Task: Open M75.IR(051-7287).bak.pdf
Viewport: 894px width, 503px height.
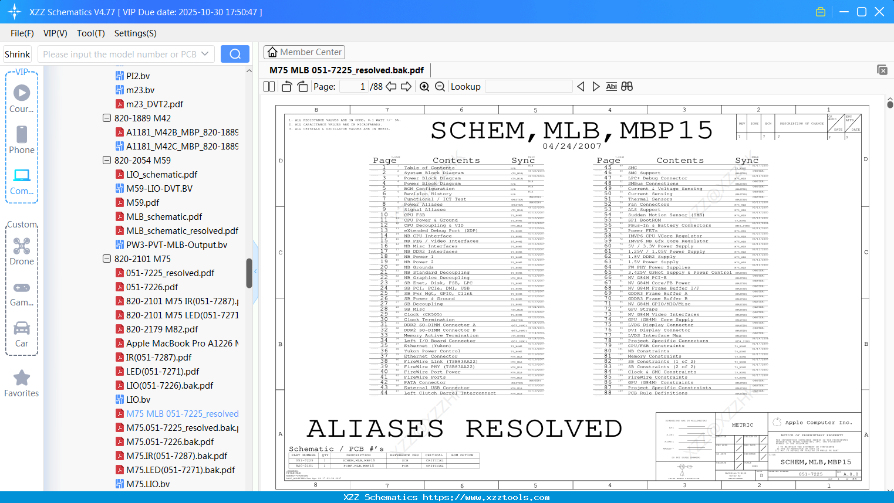Action: click(177, 456)
